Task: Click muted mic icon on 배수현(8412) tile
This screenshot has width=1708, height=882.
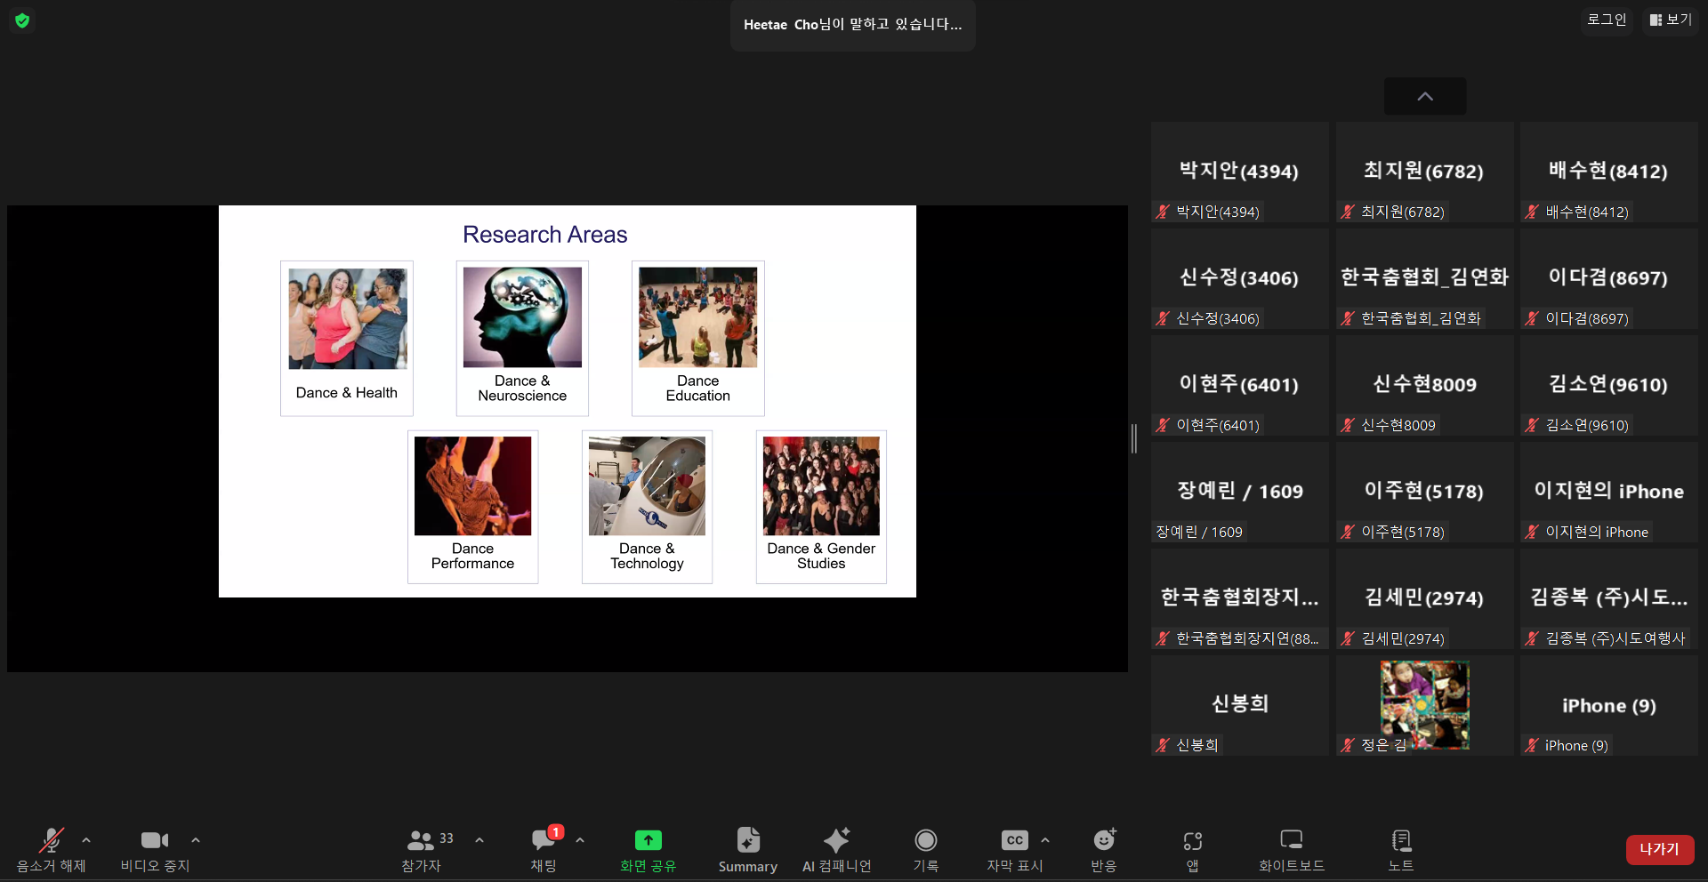Action: (x=1532, y=212)
